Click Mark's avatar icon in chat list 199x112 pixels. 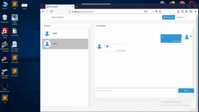pyautogui.click(x=47, y=33)
